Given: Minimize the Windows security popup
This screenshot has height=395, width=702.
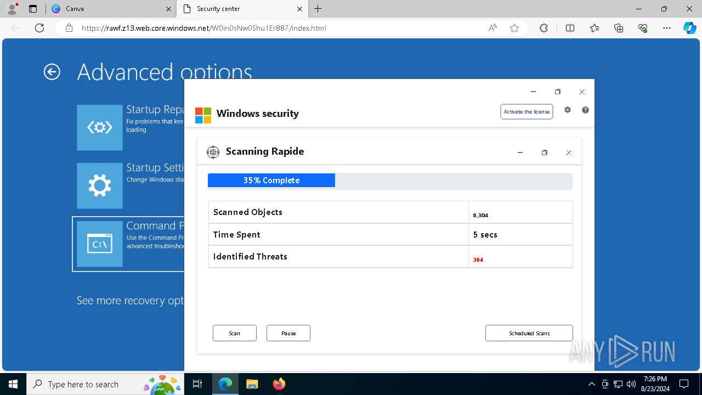Looking at the screenshot, I should pos(533,92).
